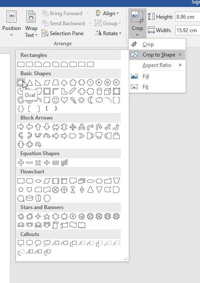Screen dimensions: 200x283
Task: Select the Oval shape in Basic Shapes
Action: pyautogui.click(x=21, y=83)
